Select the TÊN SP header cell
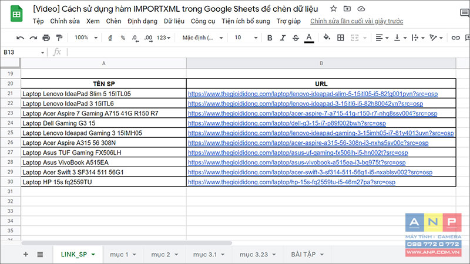 [x=104, y=84]
